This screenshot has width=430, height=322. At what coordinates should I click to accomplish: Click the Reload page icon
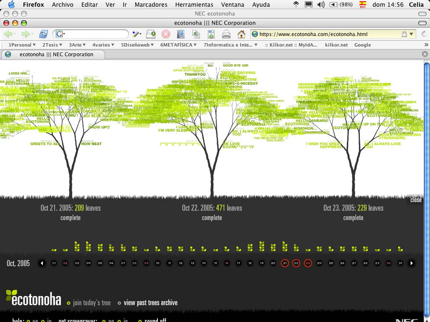click(43, 34)
